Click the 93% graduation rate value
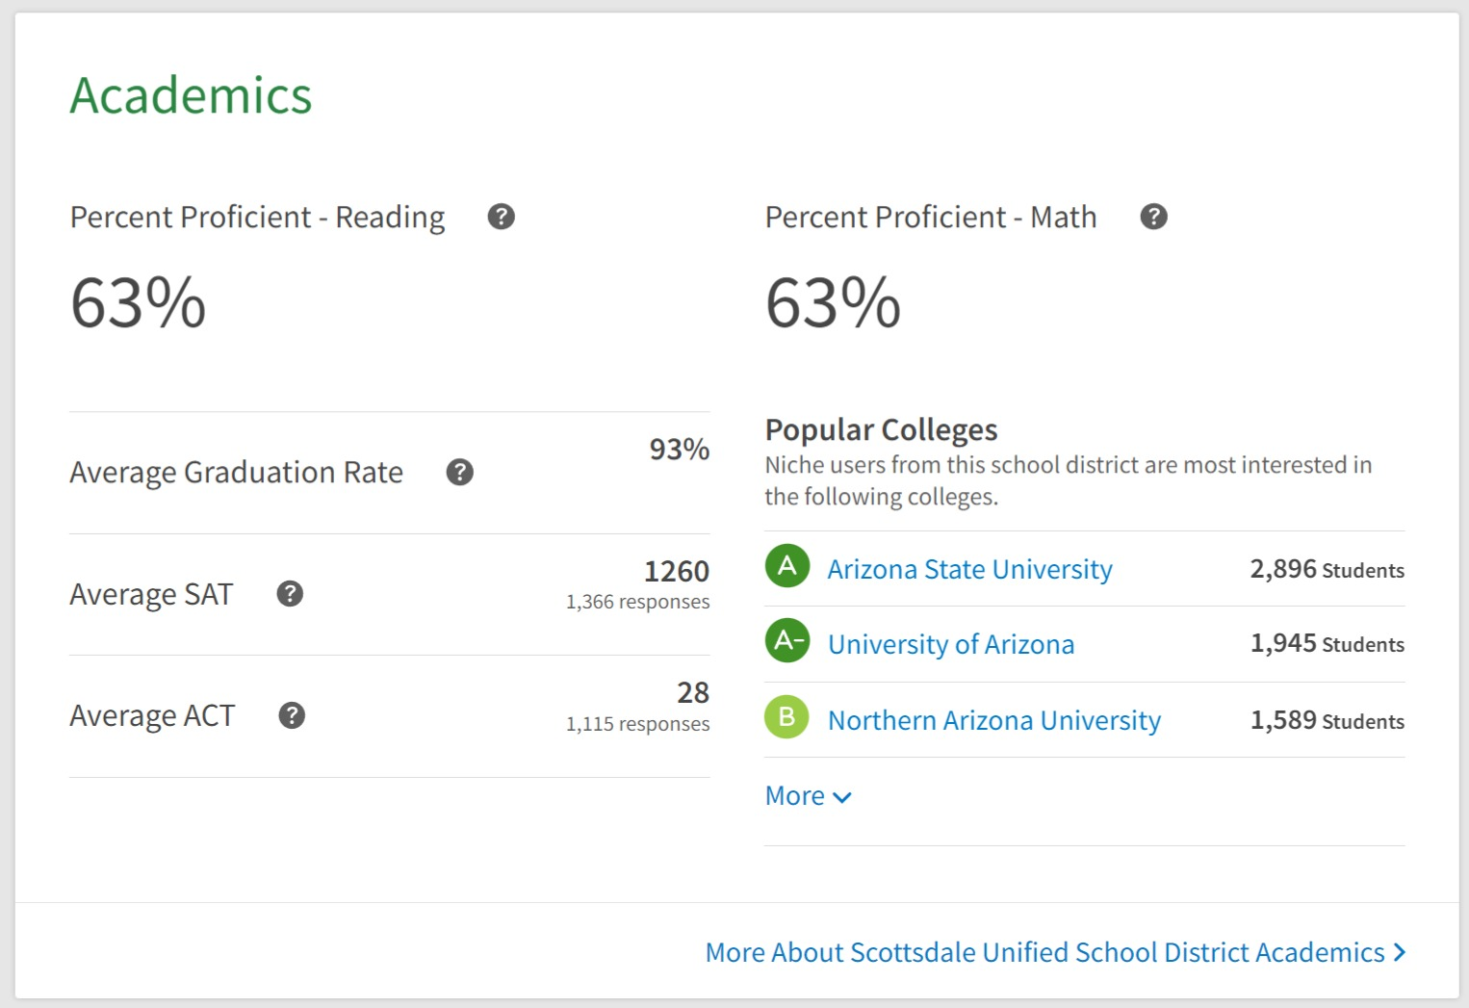 (x=679, y=449)
